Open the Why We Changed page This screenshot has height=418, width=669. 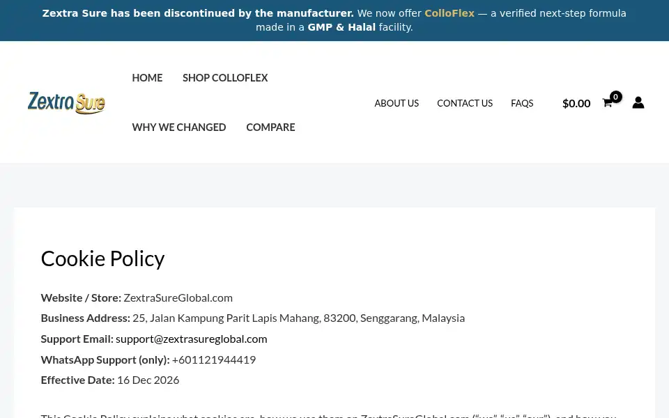(179, 127)
